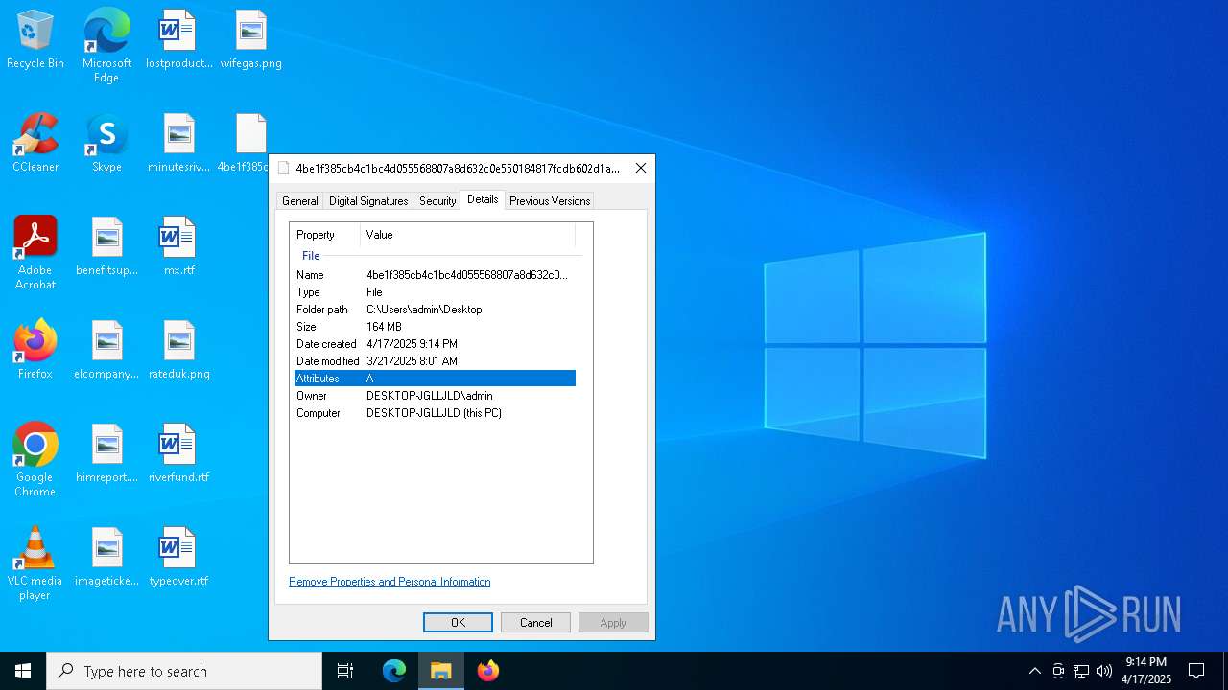Open the network status tray icon
Image resolution: width=1228 pixels, height=690 pixels.
pyautogui.click(x=1081, y=671)
